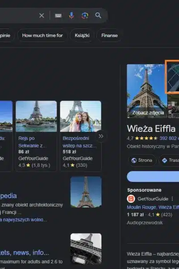Open the 392 802 reviews link
179x269 pixels.
169,138
